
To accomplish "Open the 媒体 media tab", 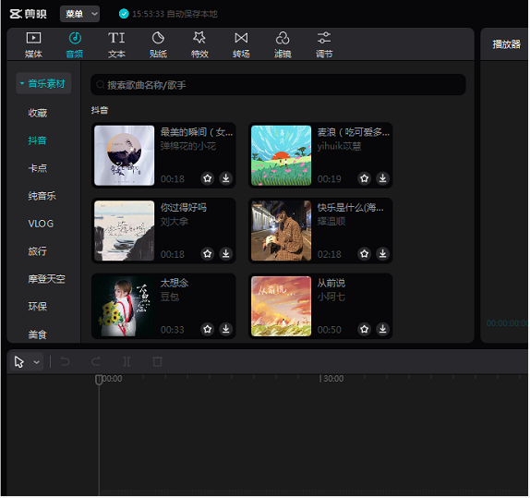I will point(33,44).
